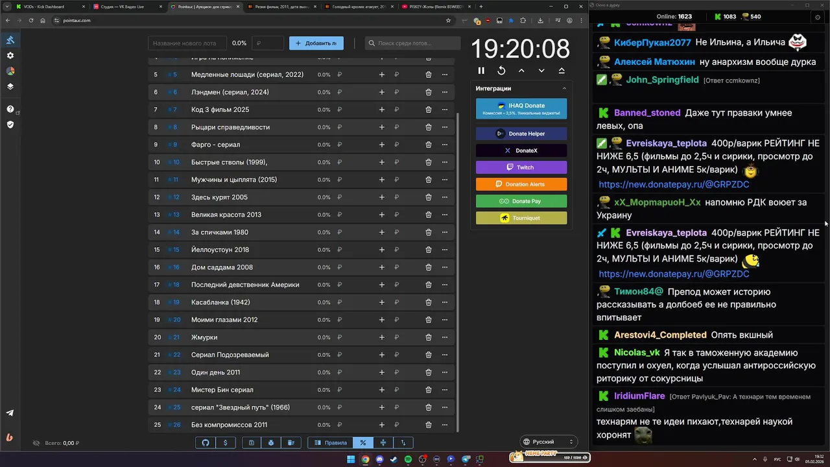Open settings gear in left sidebar
This screenshot has width=830, height=467.
[10, 56]
